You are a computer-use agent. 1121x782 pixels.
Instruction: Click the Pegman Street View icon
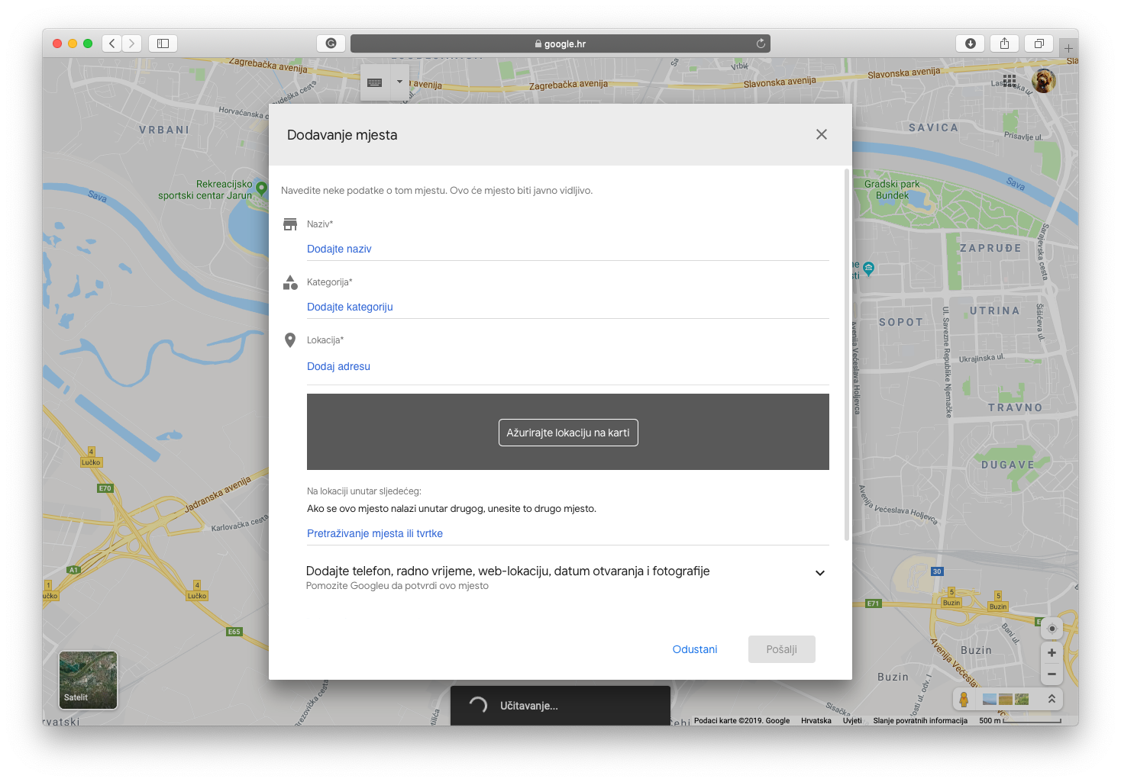point(964,699)
